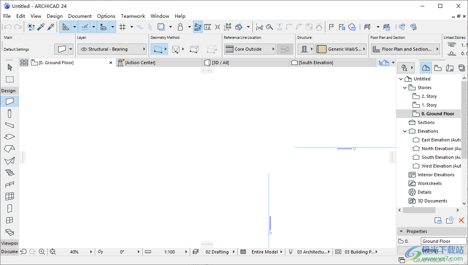Open the Teamwork menu

pos(133,16)
